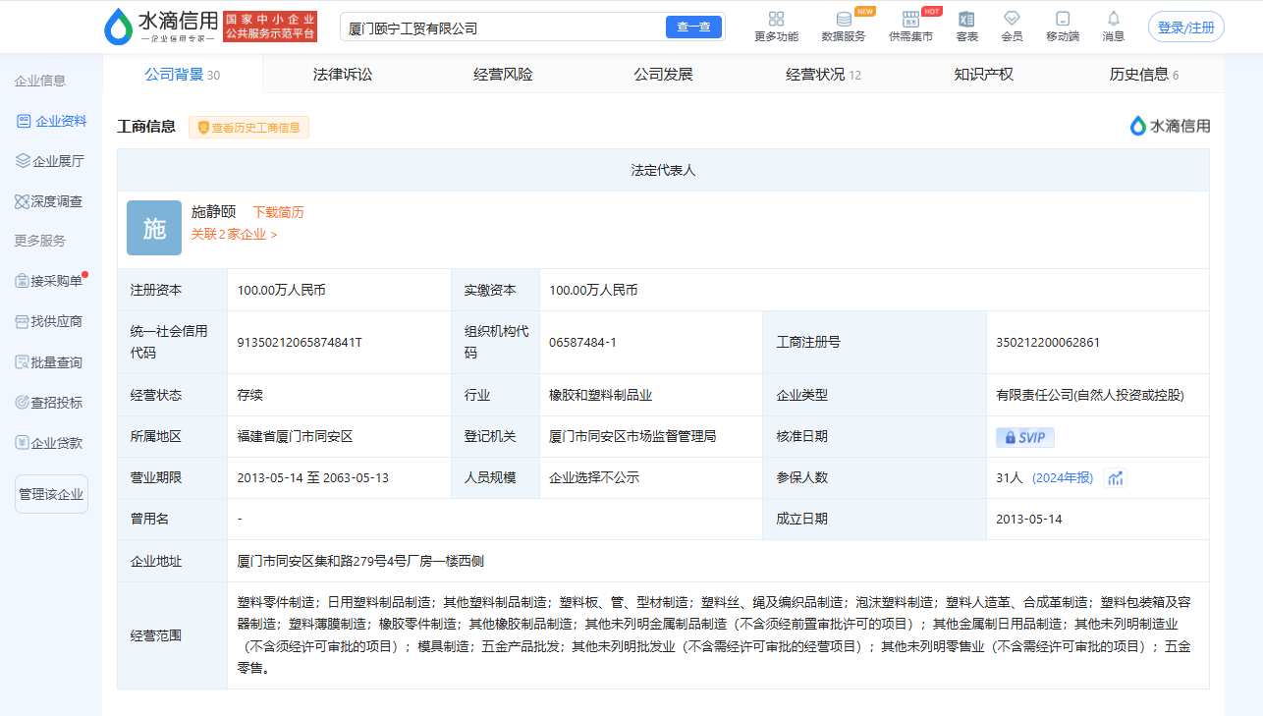The image size is (1263, 716).
Task: Focus the company name search field
Action: click(x=501, y=28)
